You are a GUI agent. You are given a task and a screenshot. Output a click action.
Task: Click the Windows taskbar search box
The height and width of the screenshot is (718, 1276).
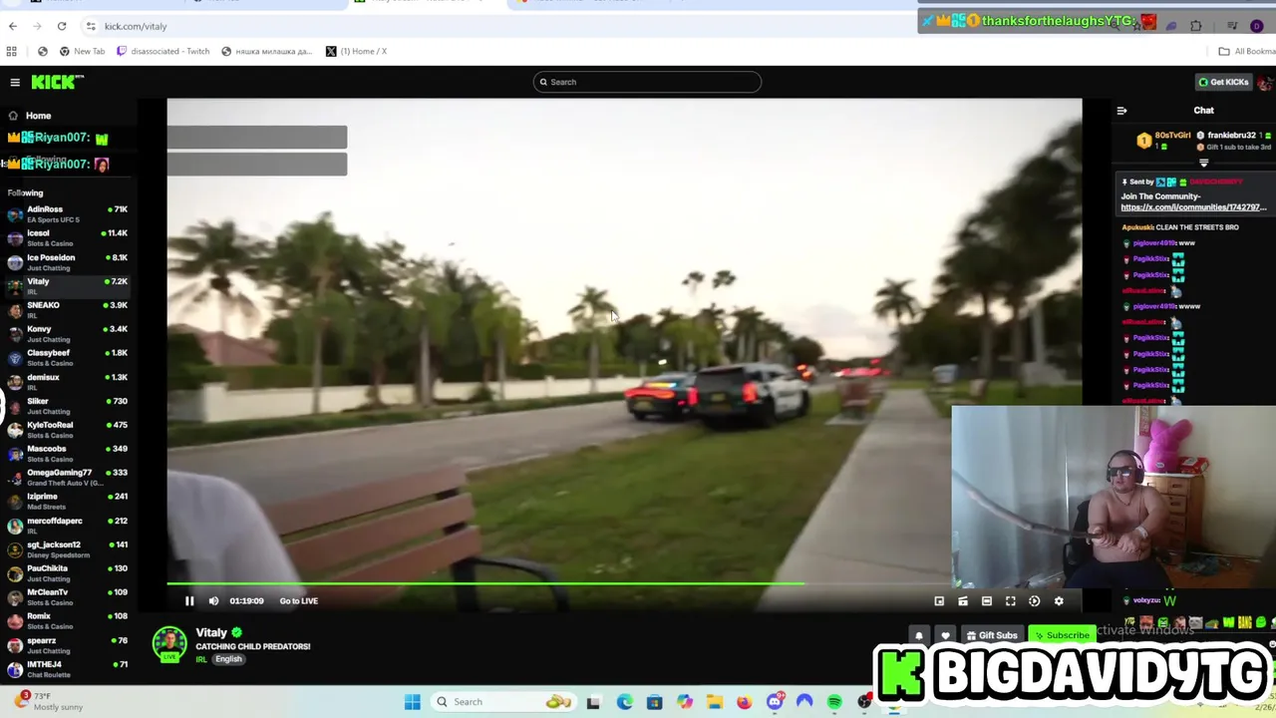click(503, 702)
